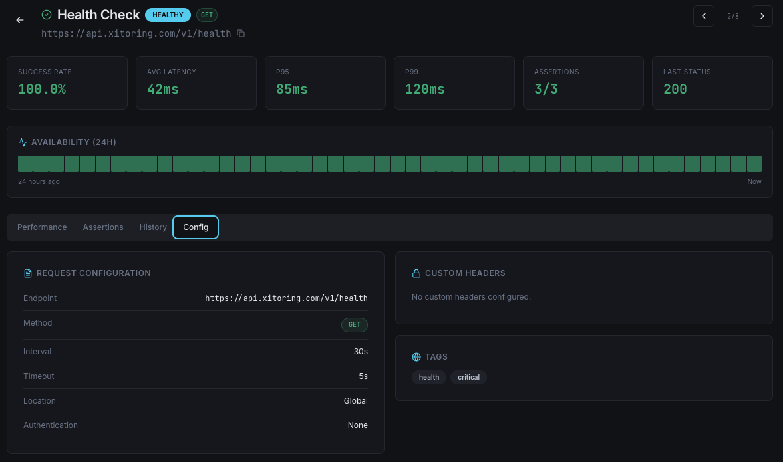
Task: Click the Request Configuration document icon
Action: [x=28, y=273]
